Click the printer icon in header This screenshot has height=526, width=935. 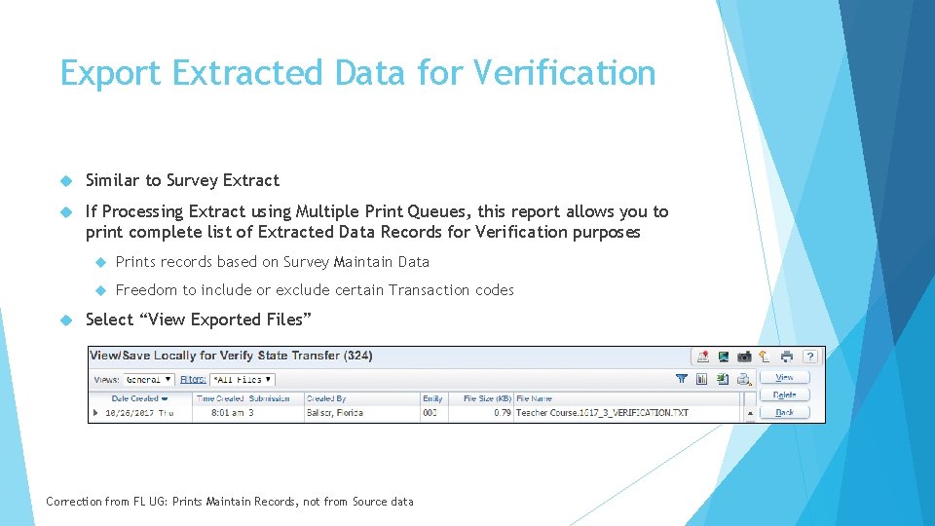[787, 357]
